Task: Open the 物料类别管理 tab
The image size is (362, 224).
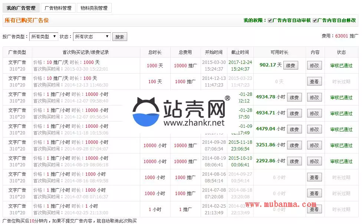Action: click(94, 8)
